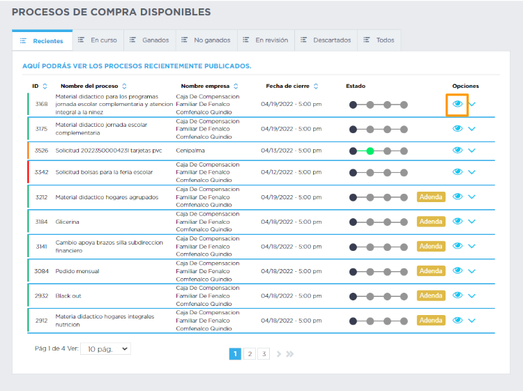Sort table by ID column arrows
Viewport: 523px width, 391px height.
[45, 86]
